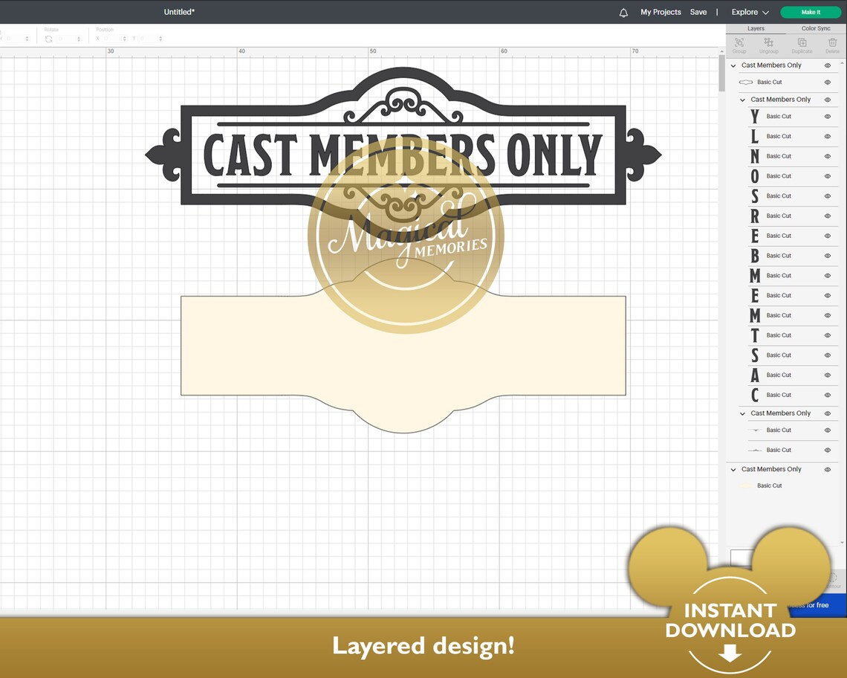Click the Make It button

point(809,12)
